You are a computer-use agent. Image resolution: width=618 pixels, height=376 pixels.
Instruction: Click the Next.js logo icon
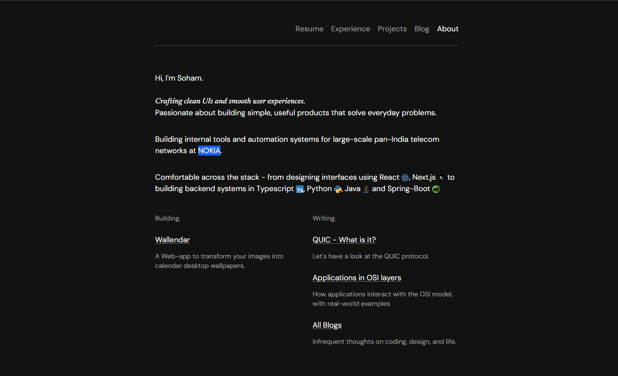(x=442, y=178)
